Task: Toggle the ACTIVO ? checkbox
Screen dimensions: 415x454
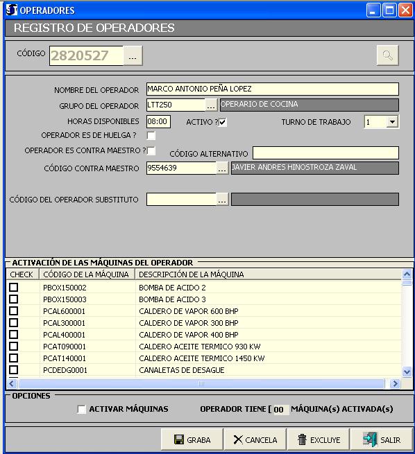Action: click(223, 122)
